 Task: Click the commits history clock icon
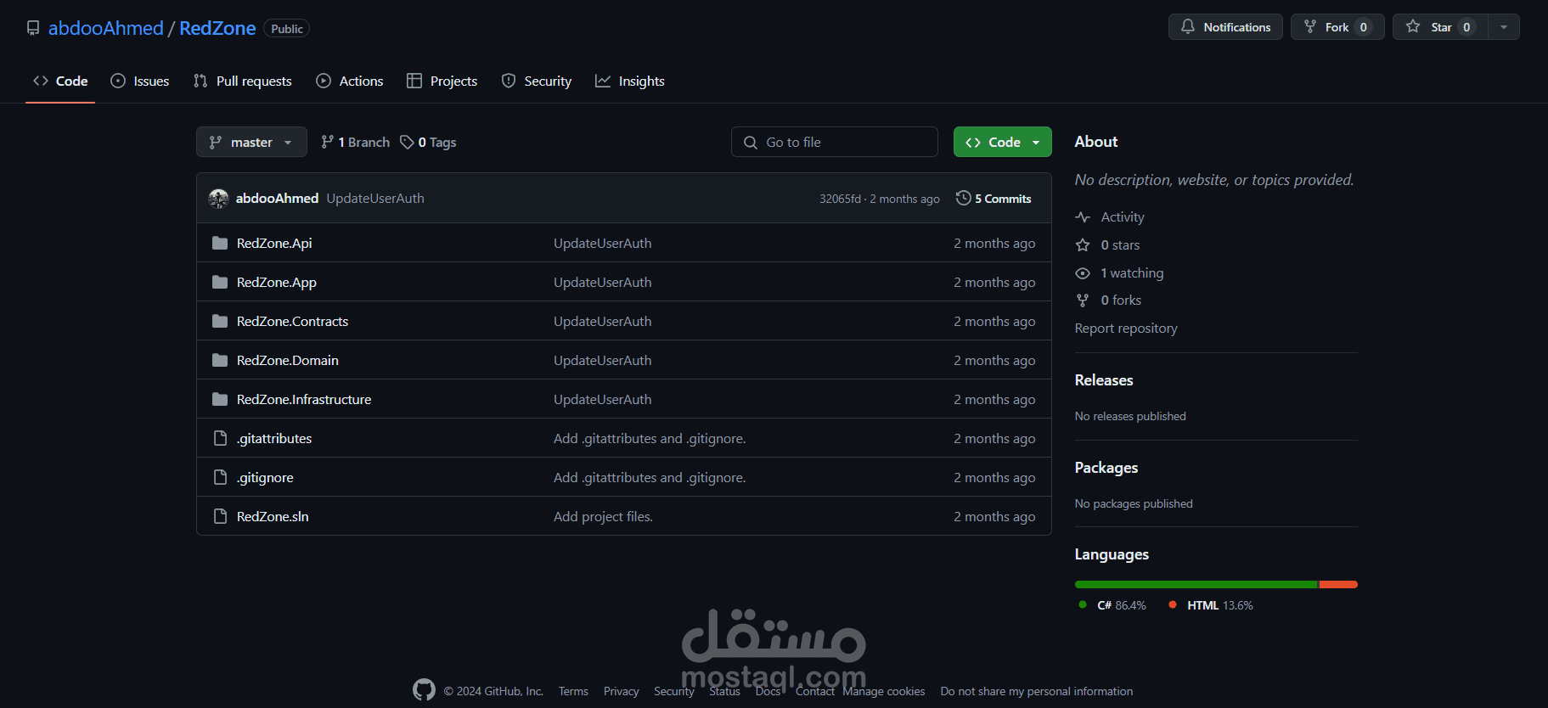point(963,198)
